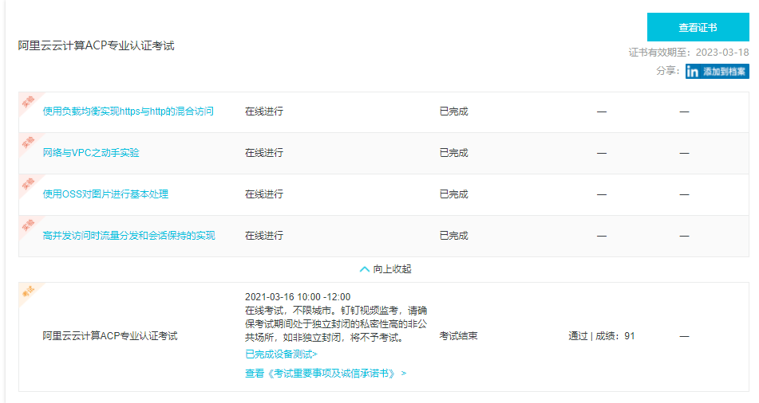
Task: Open the 已完成设备测试 link
Action: (x=281, y=354)
